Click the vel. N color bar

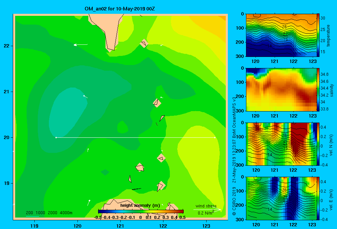pyautogui.click(x=318, y=144)
